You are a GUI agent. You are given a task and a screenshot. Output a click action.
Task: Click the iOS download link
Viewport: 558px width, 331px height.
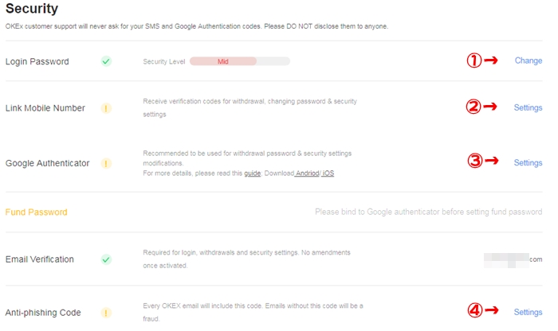coord(328,173)
